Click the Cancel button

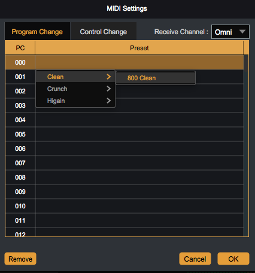point(195,259)
